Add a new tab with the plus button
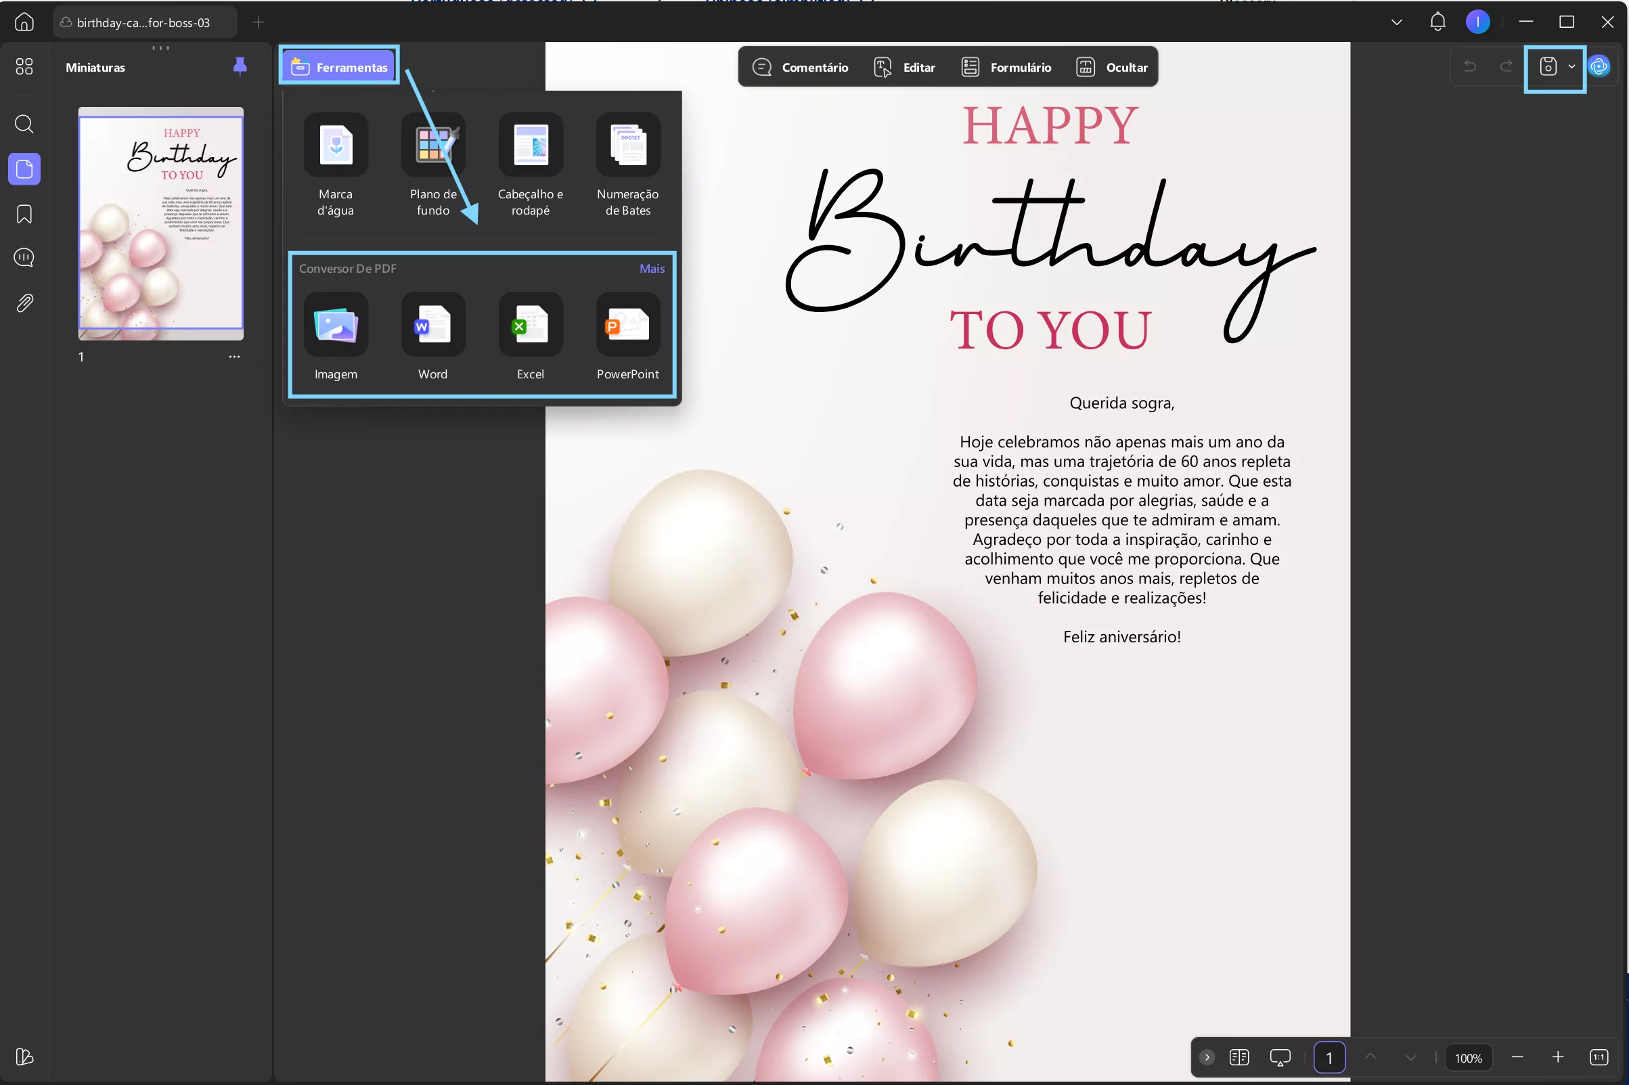 tap(258, 22)
